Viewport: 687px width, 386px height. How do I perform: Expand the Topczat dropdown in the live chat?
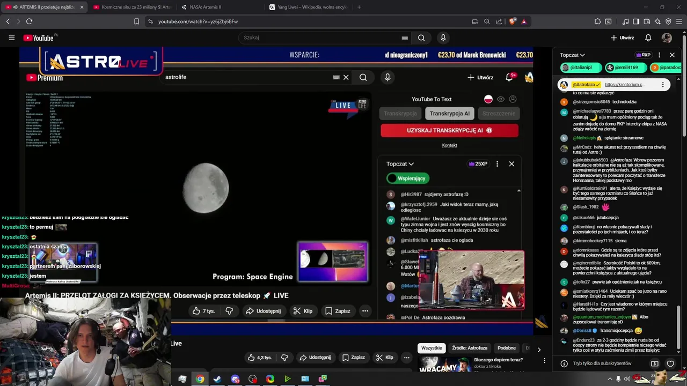pyautogui.click(x=572, y=55)
